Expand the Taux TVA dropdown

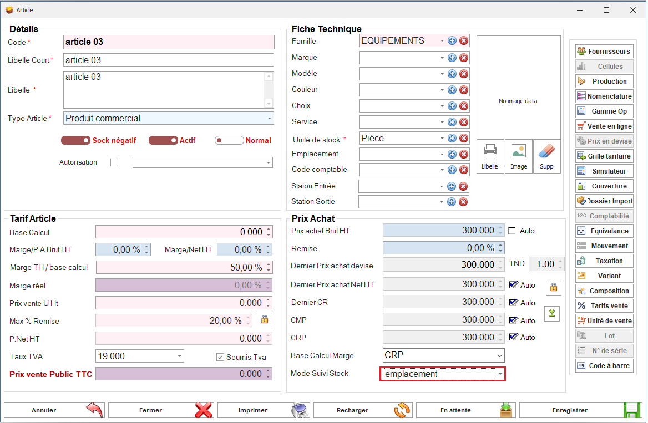[x=180, y=356]
